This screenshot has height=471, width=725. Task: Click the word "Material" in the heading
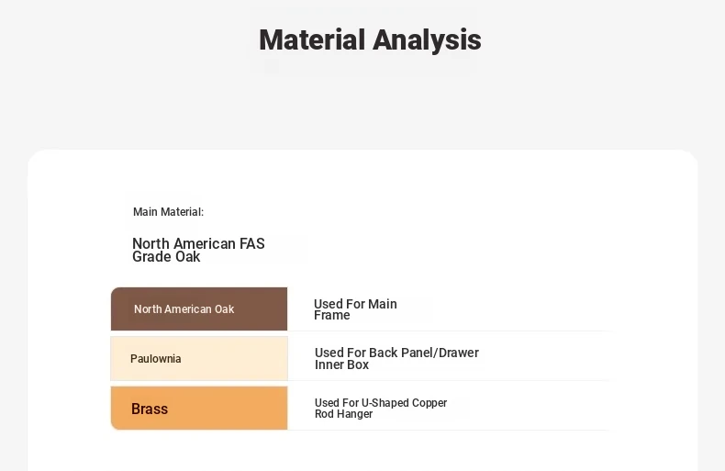pyautogui.click(x=312, y=40)
